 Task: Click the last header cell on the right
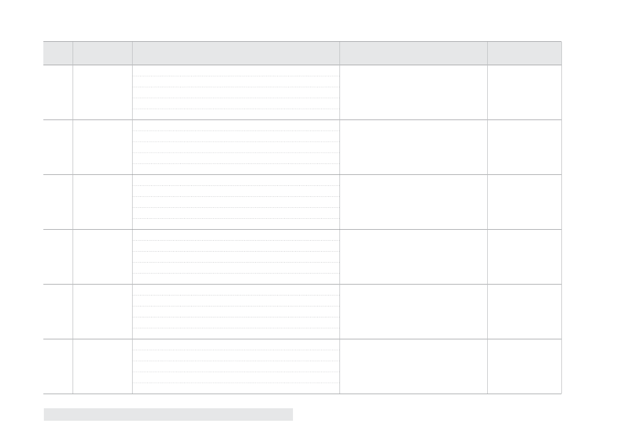[x=524, y=53]
